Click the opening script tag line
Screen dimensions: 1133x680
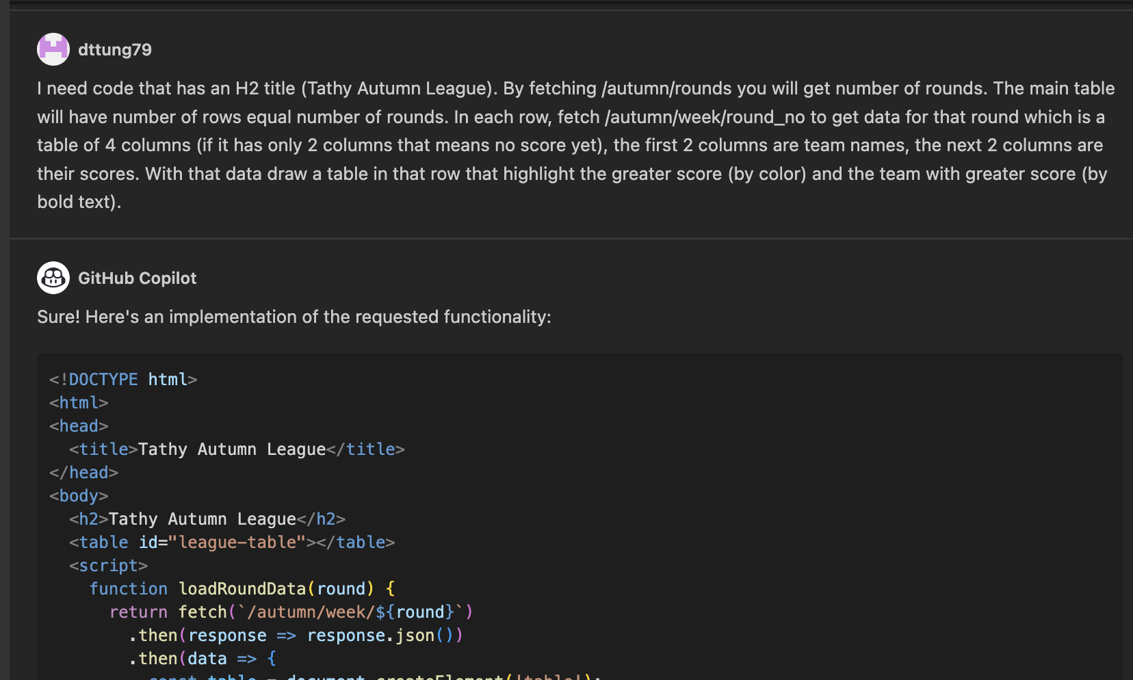(108, 566)
